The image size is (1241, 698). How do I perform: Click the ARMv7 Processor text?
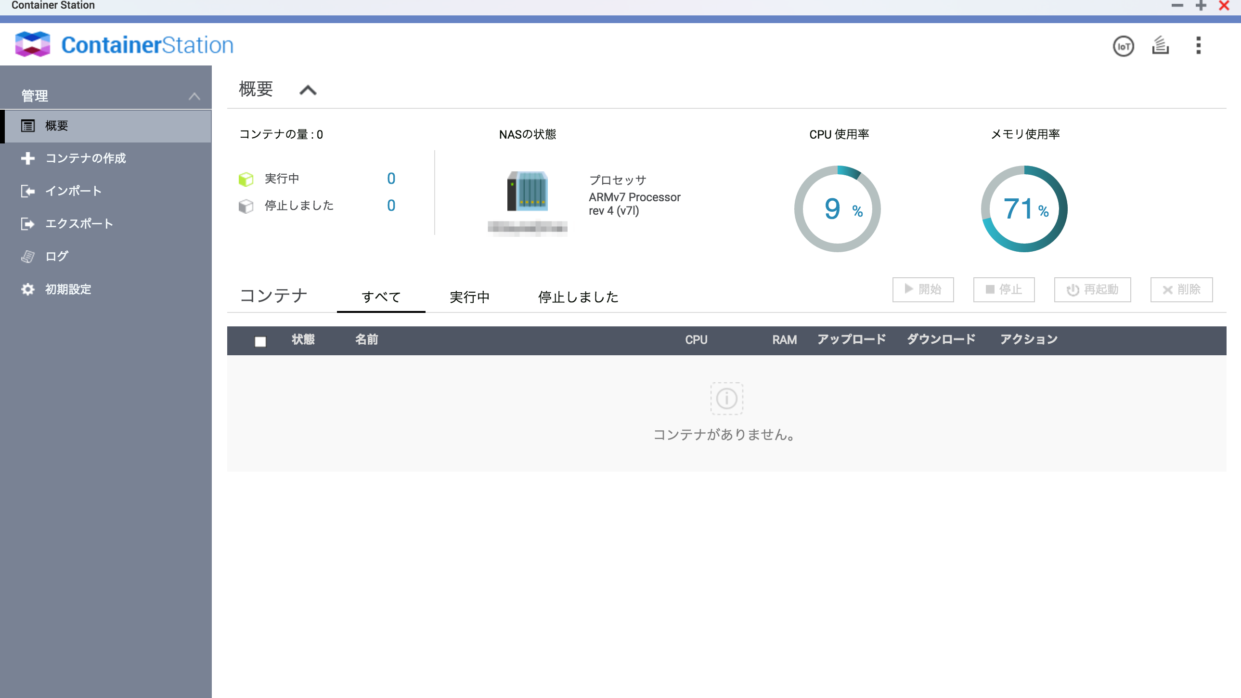(634, 204)
